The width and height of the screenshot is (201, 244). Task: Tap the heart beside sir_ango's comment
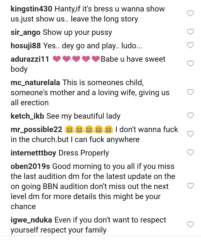[x=190, y=32]
